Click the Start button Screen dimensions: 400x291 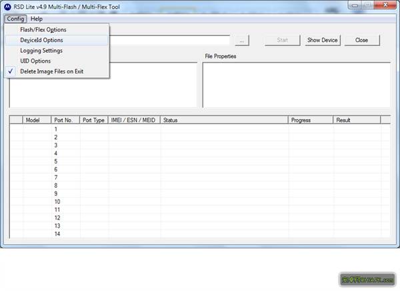point(283,40)
